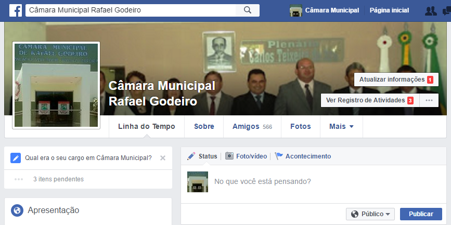This screenshot has width=451, height=225.
Task: Dismiss the job position question
Action: point(163,158)
